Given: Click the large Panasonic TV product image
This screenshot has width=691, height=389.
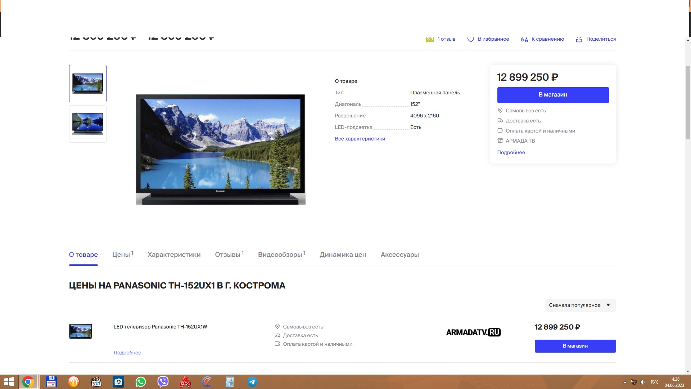Looking at the screenshot, I should [x=221, y=150].
